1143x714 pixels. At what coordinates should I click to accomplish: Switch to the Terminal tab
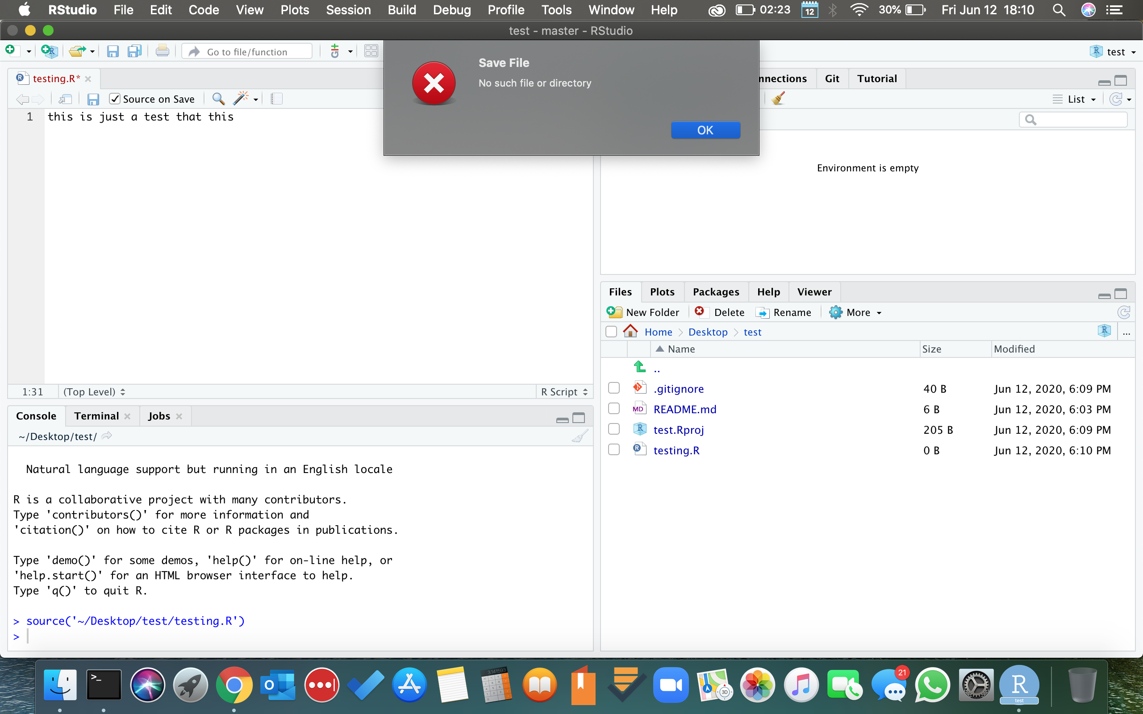pos(96,415)
